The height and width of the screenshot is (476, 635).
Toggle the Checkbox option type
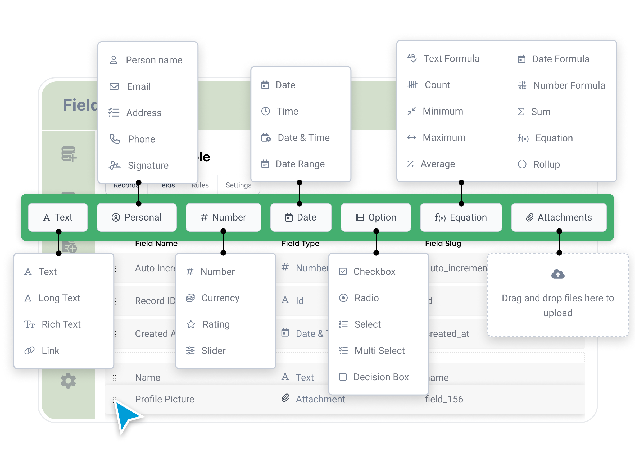click(374, 271)
